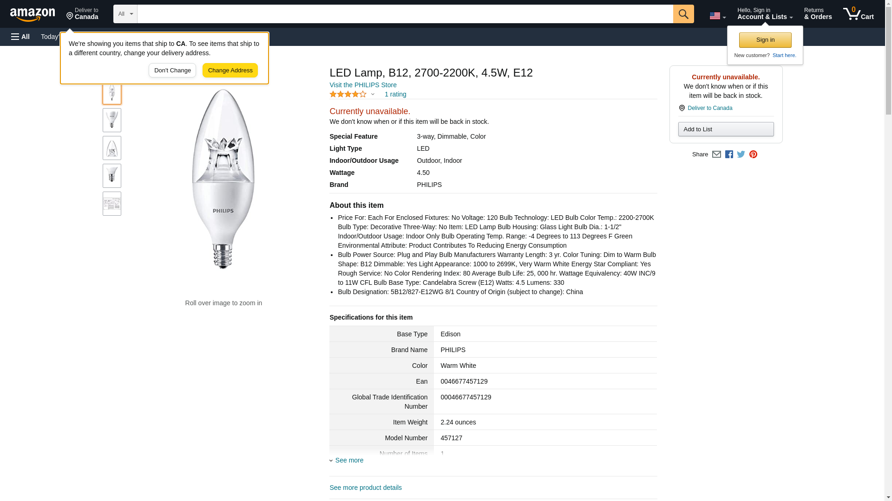Click Don't Change button
The height and width of the screenshot is (501, 892).
pyautogui.click(x=172, y=71)
